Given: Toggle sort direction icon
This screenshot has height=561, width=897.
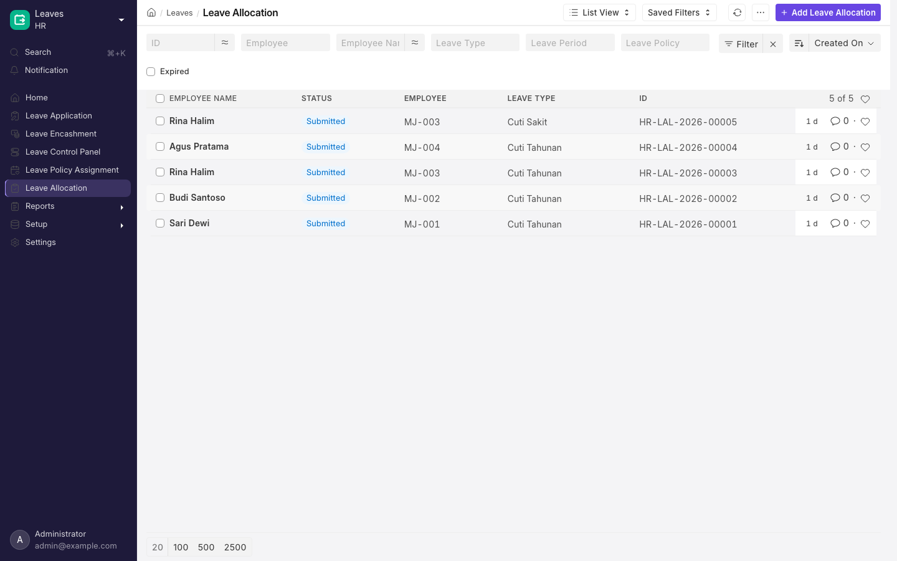Looking at the screenshot, I should [x=799, y=43].
